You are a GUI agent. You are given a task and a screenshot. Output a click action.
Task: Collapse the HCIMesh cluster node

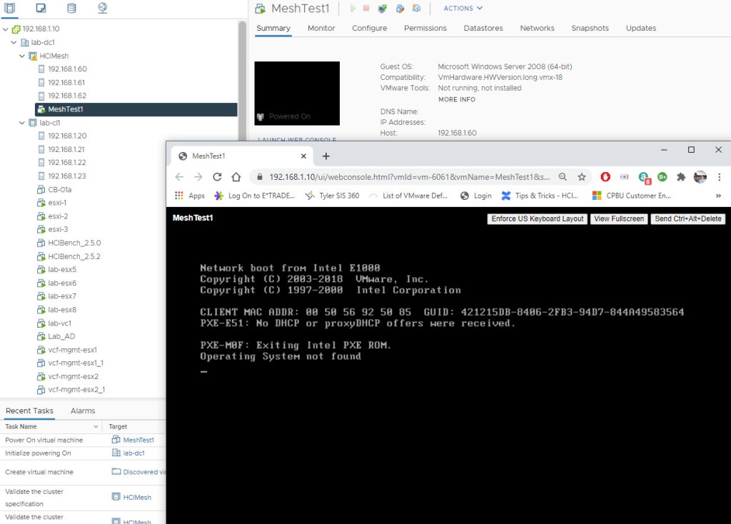(22, 56)
